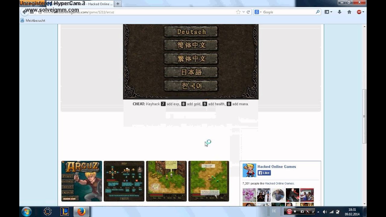Open the Hacked Online Games mascot avatar
Viewport: 386px width, 217px height.
[x=249, y=170]
